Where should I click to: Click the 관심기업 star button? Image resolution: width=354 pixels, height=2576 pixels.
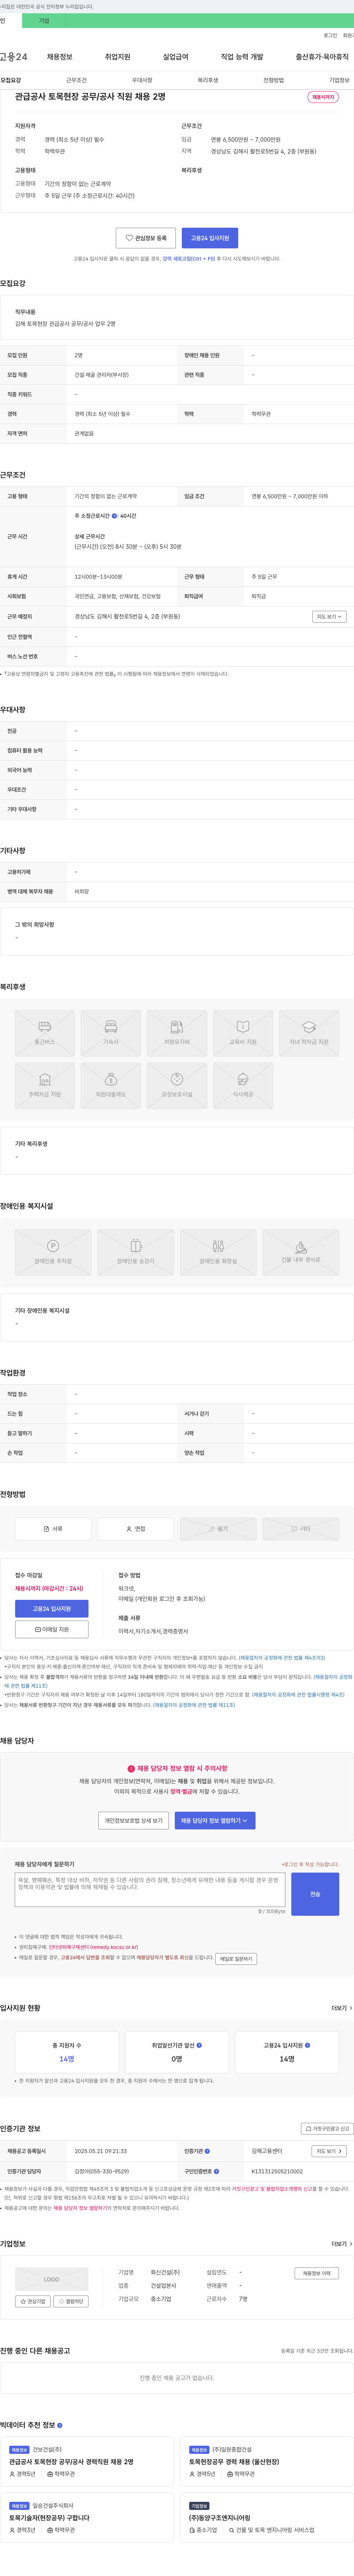(x=33, y=2301)
